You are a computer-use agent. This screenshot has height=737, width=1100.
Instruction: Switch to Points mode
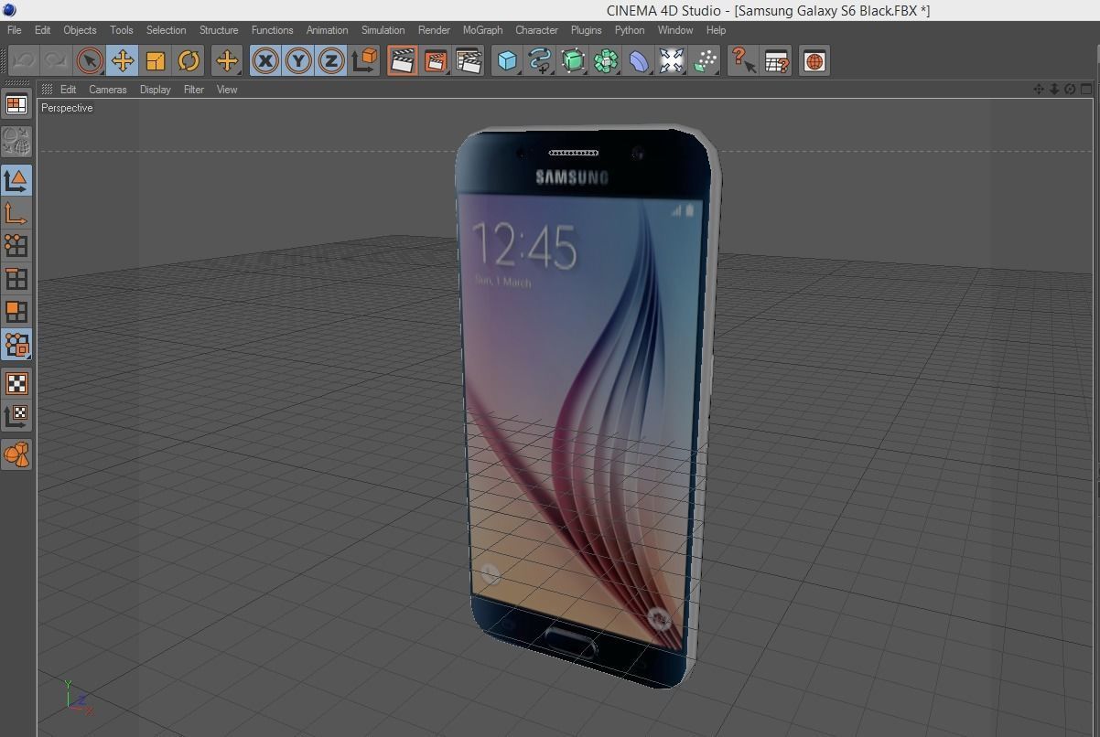(x=16, y=245)
